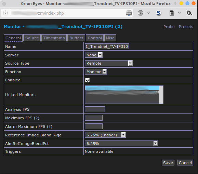Click the Maximum FPS input field
Image resolution: width=198 pixels, height=174 pixels.
(x=94, y=118)
